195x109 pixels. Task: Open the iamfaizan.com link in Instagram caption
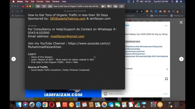click(133, 41)
